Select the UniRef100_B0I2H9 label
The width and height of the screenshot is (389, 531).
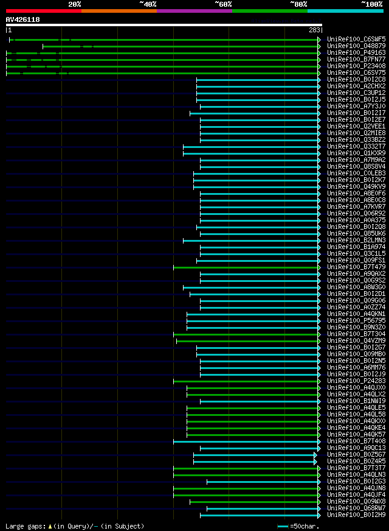point(356,515)
